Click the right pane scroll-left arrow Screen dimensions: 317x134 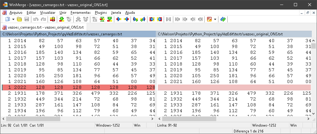tap(160, 119)
